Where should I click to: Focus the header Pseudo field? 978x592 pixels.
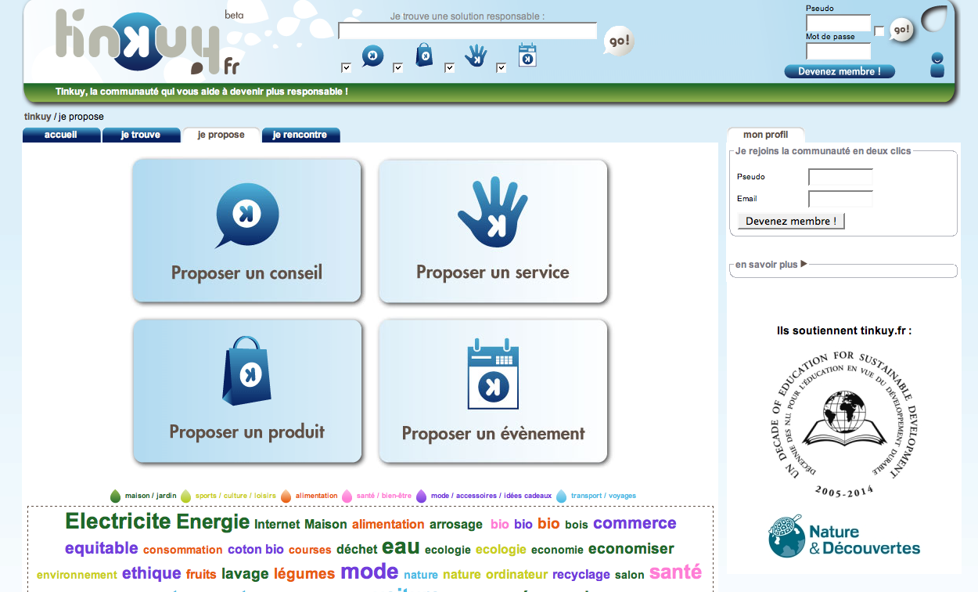point(839,23)
